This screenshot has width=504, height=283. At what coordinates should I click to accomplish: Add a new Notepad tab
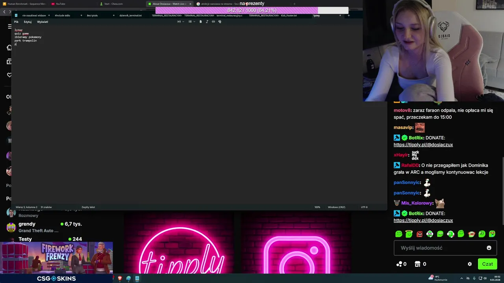(x=348, y=15)
